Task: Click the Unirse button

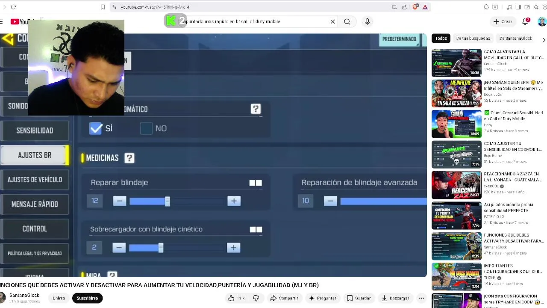Action: coord(59,298)
